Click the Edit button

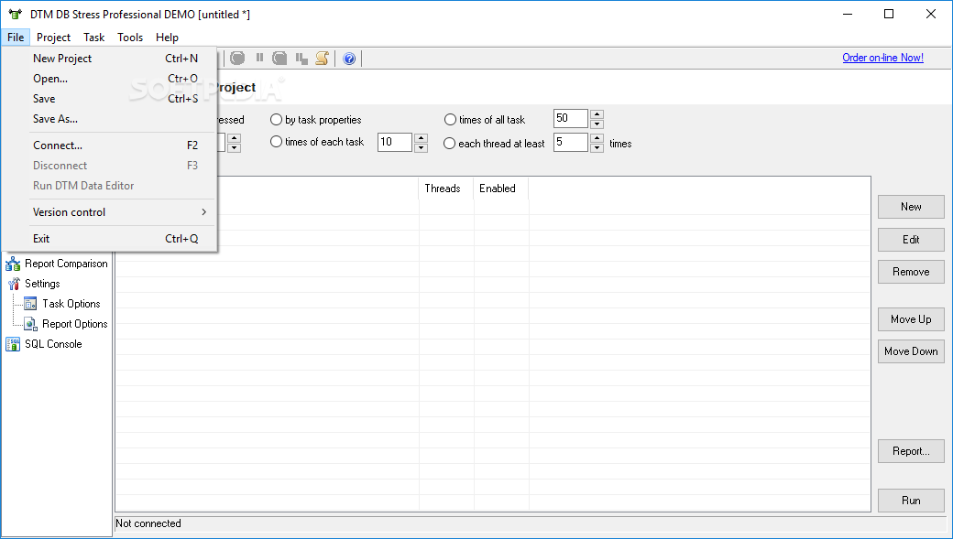point(911,239)
